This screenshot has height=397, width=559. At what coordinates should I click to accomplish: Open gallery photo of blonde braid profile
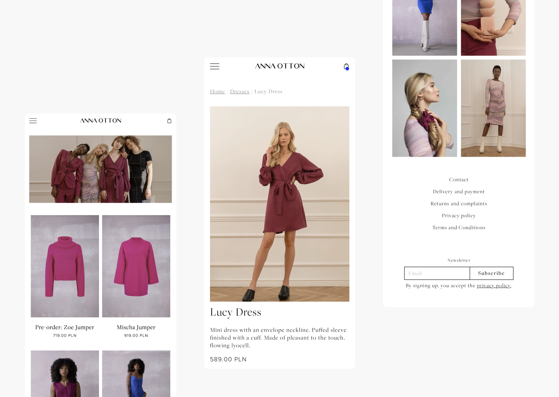(x=425, y=108)
